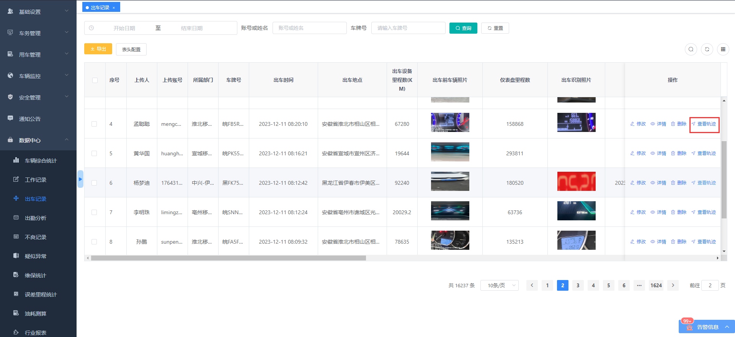The height and width of the screenshot is (337, 735).
Task: Go to last page 1624
Action: (656, 285)
